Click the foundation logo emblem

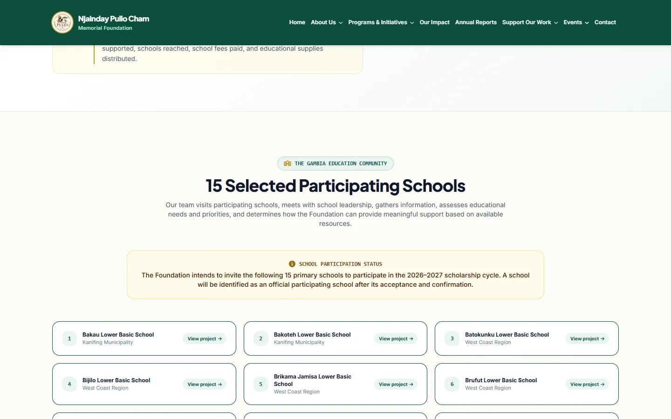pyautogui.click(x=62, y=22)
